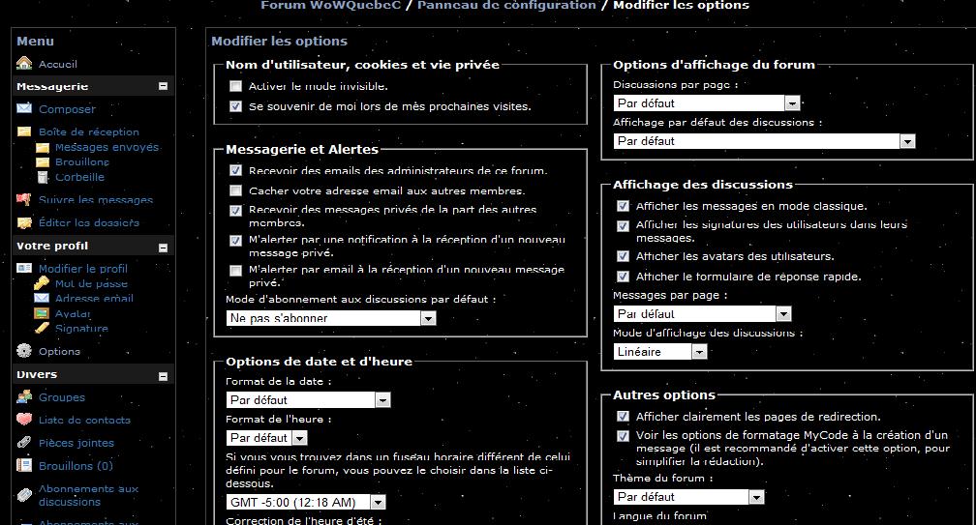Image resolution: width=976 pixels, height=525 pixels.
Task: Collapse the Divers menu section
Action: (163, 376)
